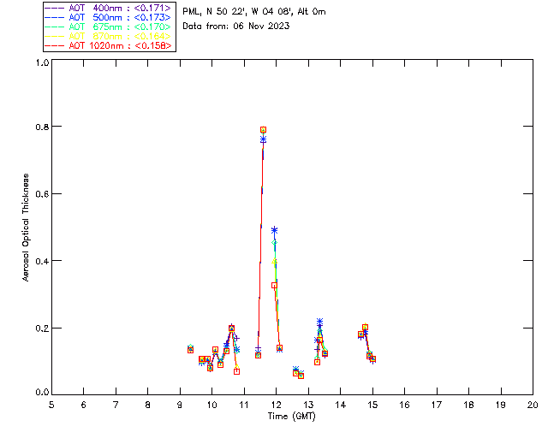Viewport: 548px width, 438px height.
Task: Click the x-axis tick label "9"
Action: tap(180, 405)
